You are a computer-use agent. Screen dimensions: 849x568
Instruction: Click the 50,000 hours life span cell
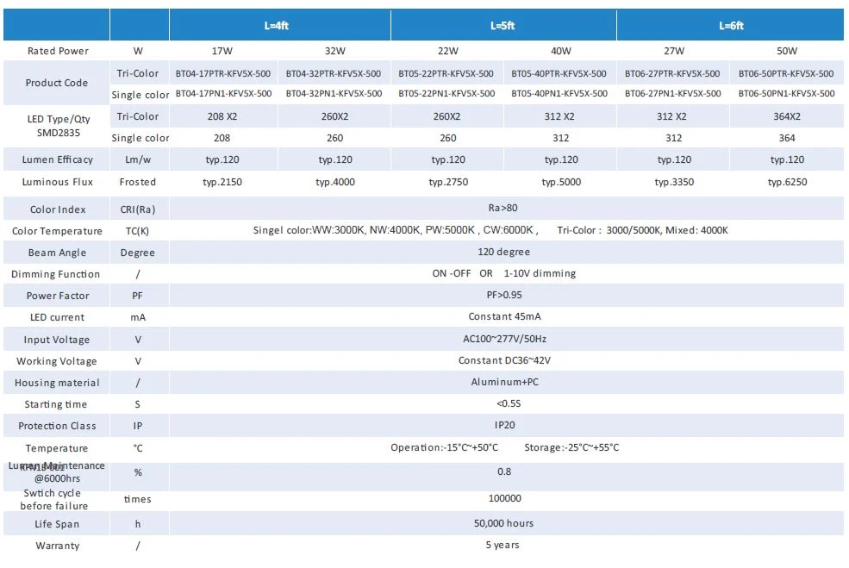pyautogui.click(x=503, y=523)
